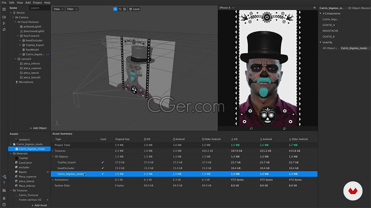
Task: Collapse the Textures folder in Assets
Action: coord(11,190)
